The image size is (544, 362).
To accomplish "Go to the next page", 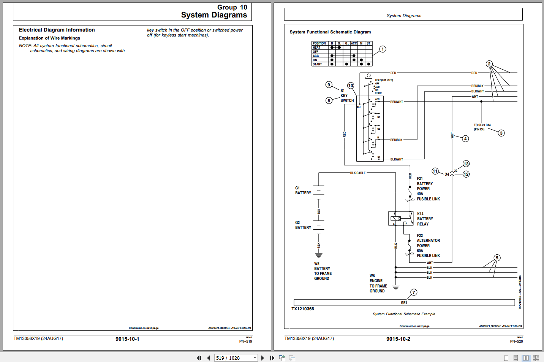I will (x=263, y=358).
